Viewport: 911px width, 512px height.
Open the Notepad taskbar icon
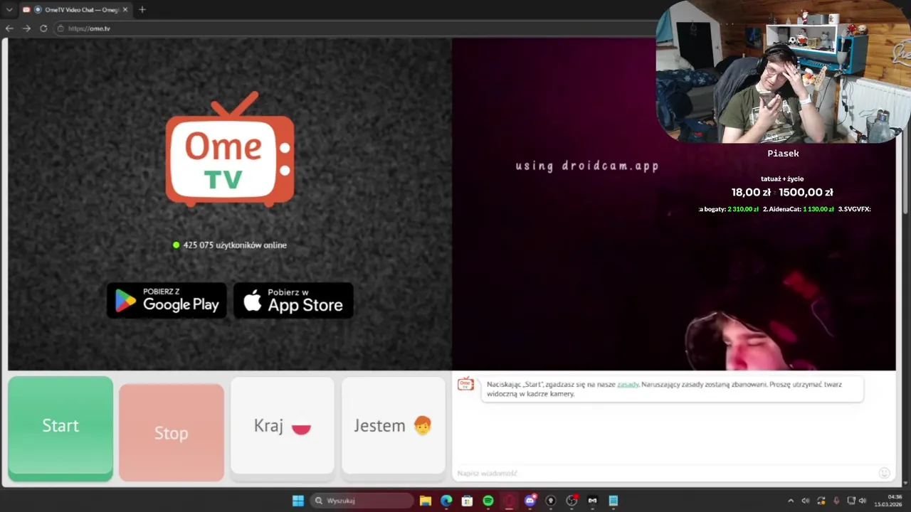pyautogui.click(x=613, y=501)
